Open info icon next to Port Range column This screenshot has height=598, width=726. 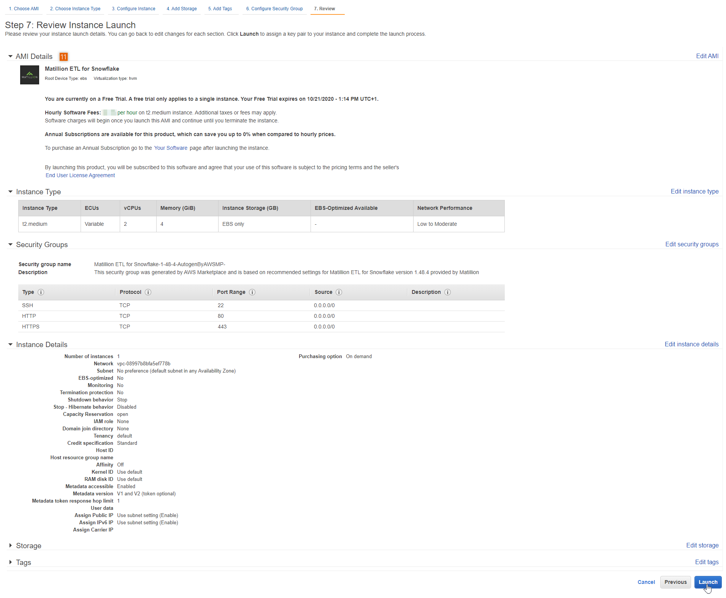(x=252, y=292)
